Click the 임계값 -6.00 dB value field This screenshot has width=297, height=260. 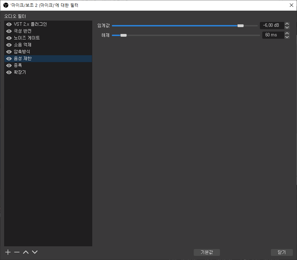point(272,25)
